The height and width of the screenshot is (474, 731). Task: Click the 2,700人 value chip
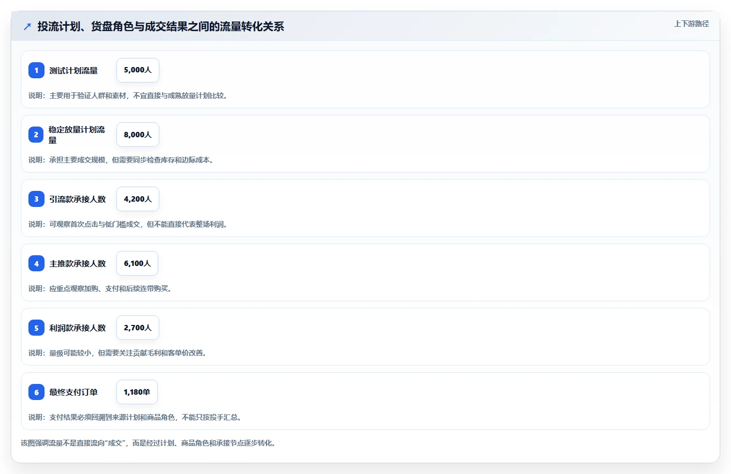coord(138,328)
